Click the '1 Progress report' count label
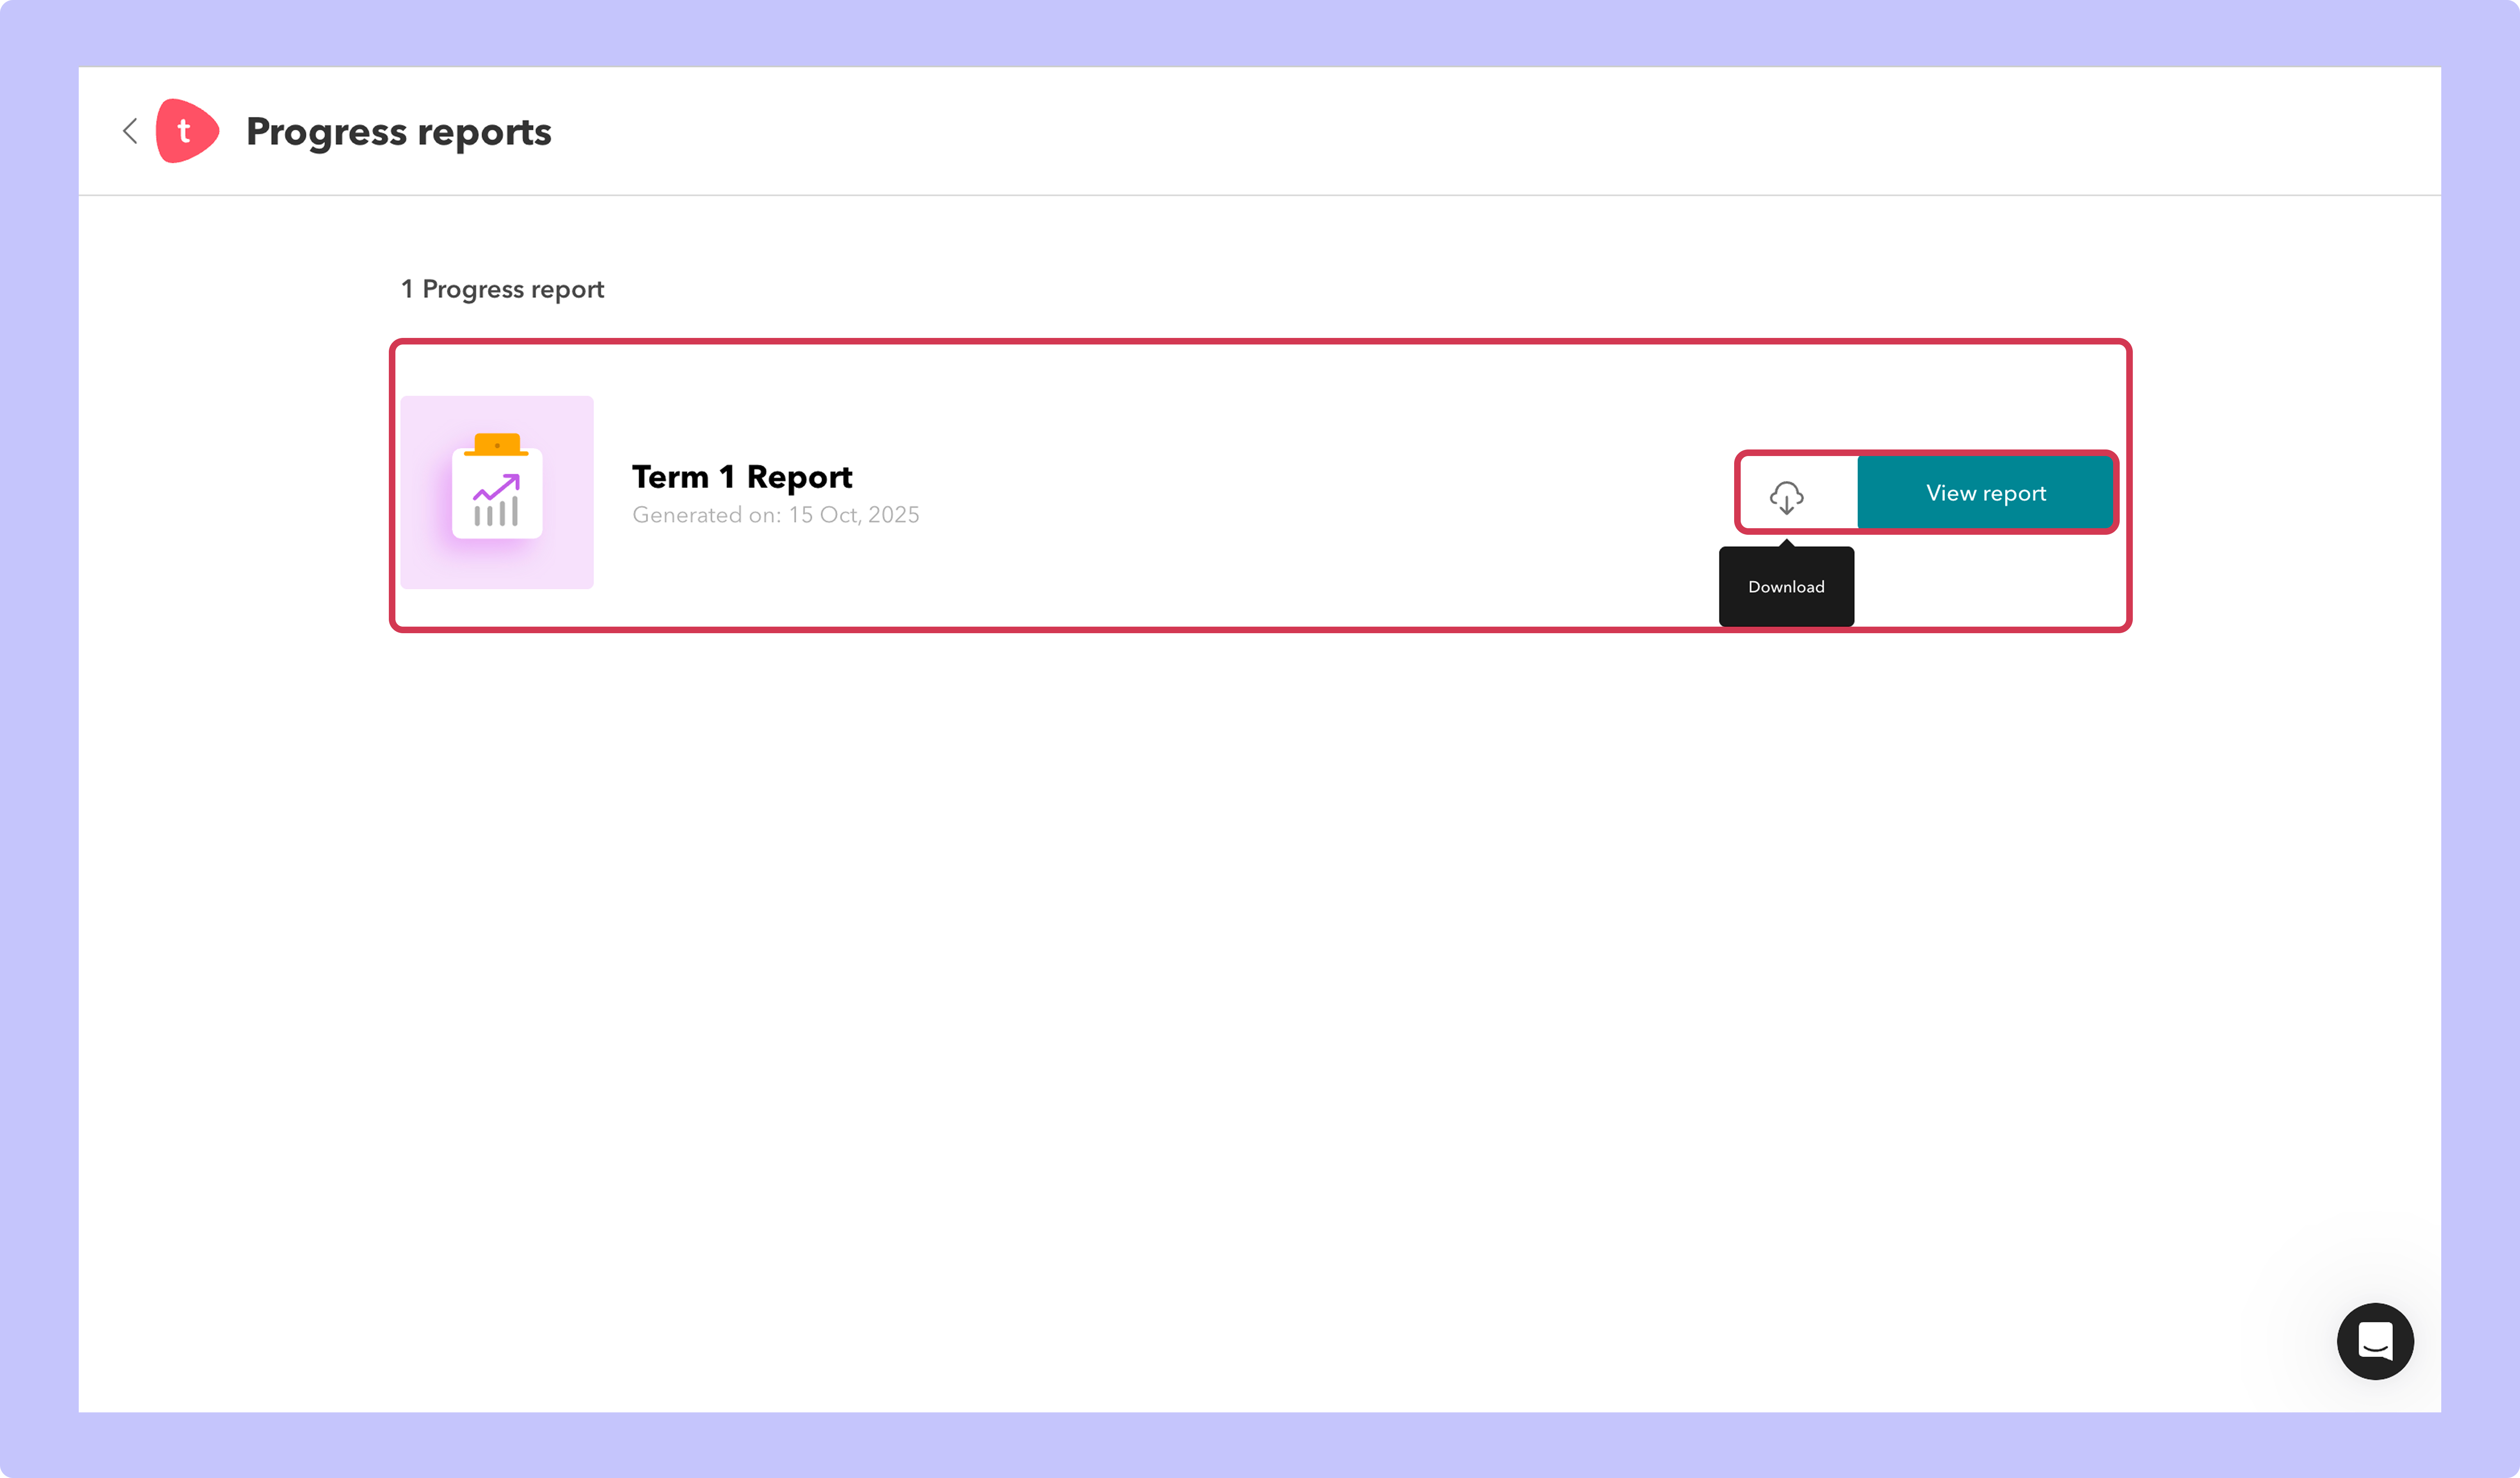The height and width of the screenshot is (1478, 2520). click(x=502, y=289)
